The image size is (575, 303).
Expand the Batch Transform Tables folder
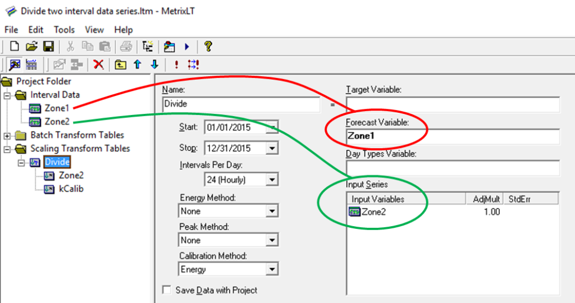coord(7,135)
